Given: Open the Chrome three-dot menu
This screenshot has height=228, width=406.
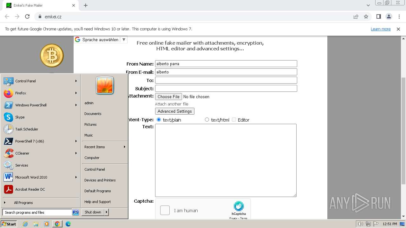Looking at the screenshot, I should (399, 16).
